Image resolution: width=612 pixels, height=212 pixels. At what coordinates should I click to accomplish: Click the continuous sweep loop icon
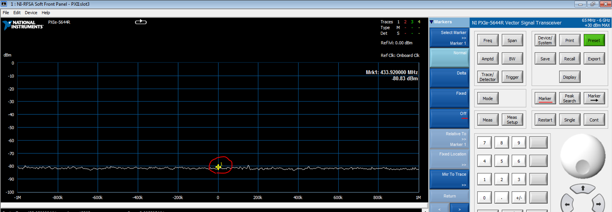tap(141, 22)
